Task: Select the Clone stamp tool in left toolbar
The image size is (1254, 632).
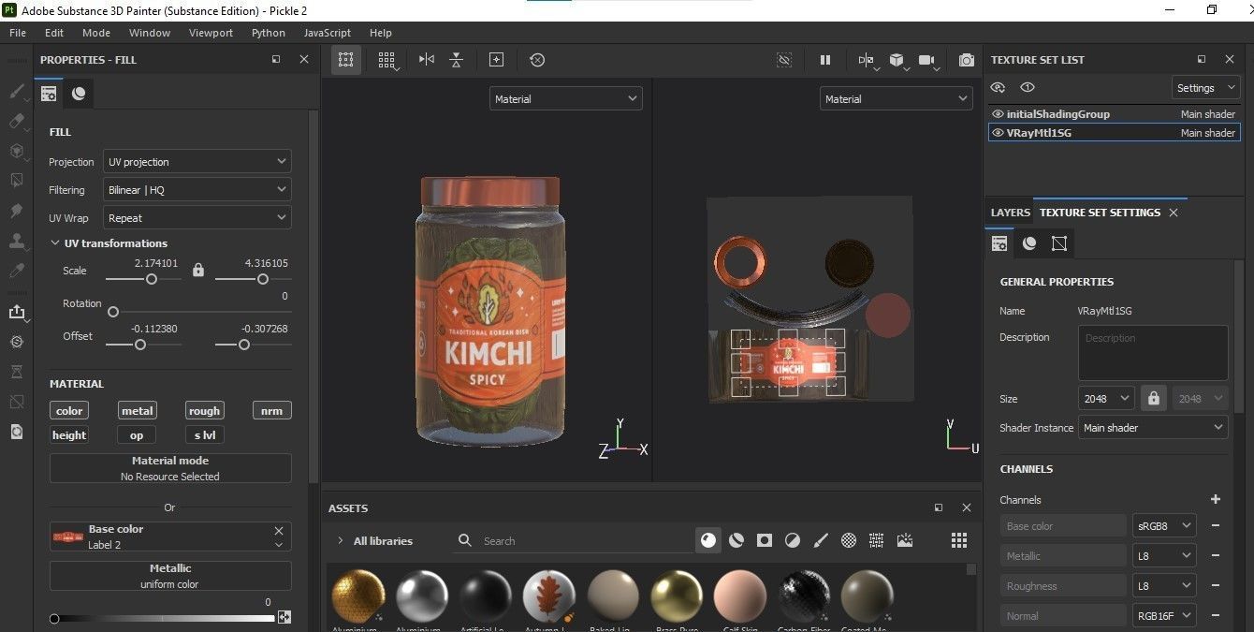Action: pos(16,241)
